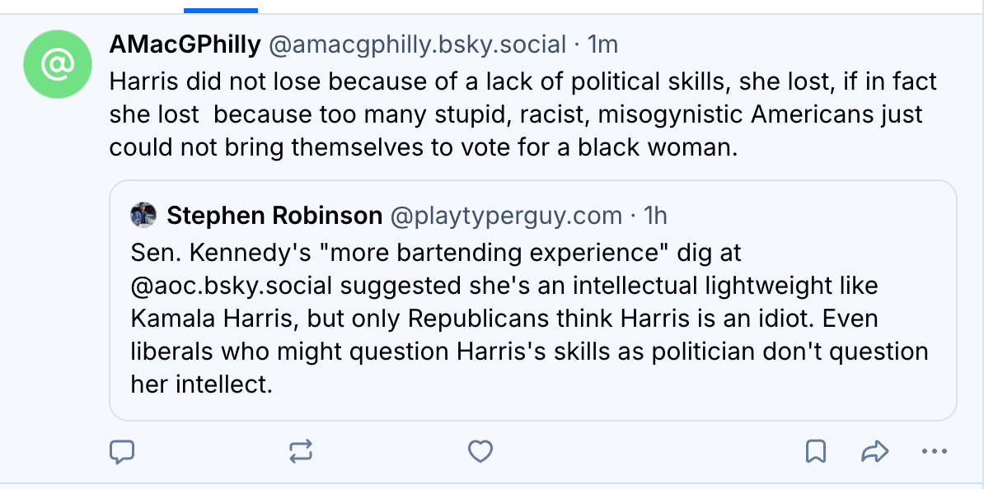
Task: Click the @playtyperguy.com handle
Action: pyautogui.click(x=505, y=216)
